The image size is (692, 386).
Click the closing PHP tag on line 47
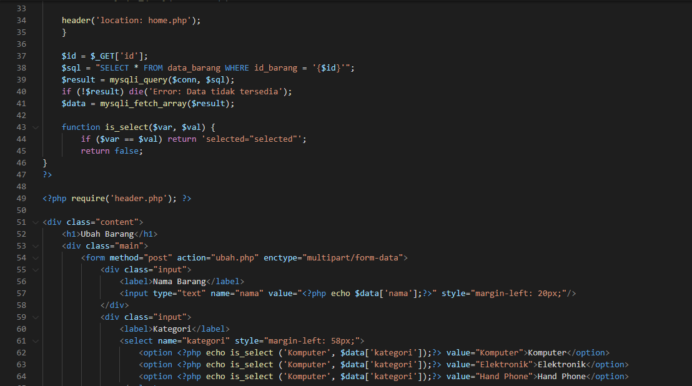tap(47, 174)
